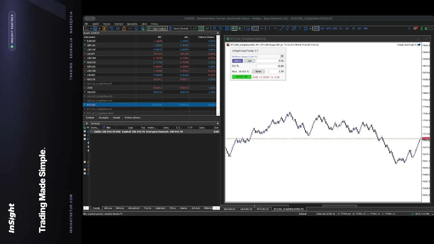The width and height of the screenshot is (434, 244).
Task: Open the Pomoc menu
Action: 154,24
